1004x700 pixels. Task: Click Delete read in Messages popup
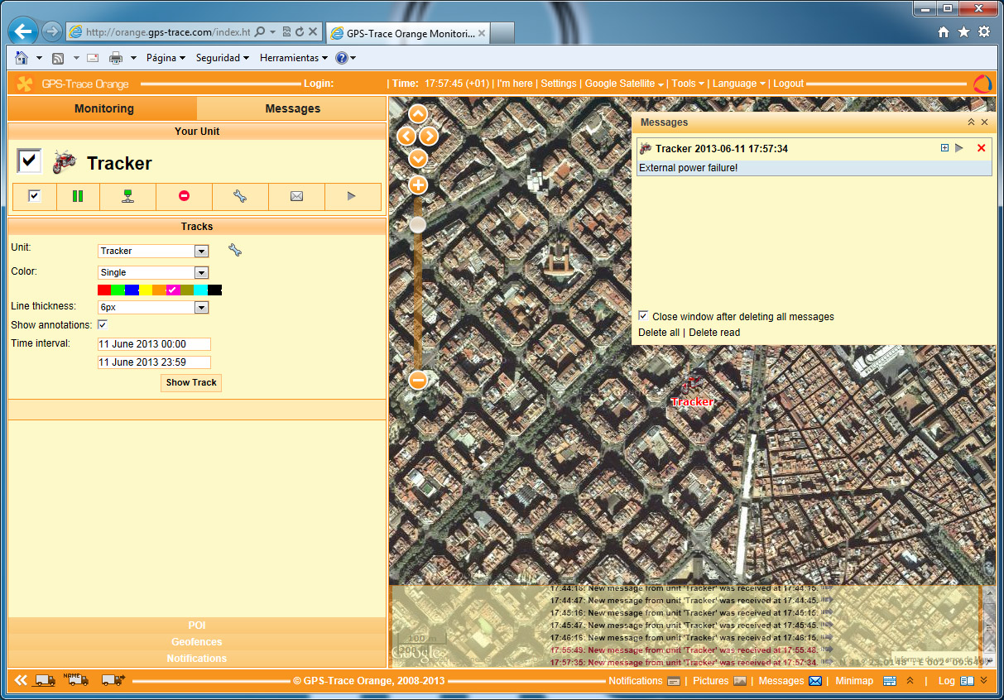pos(714,332)
